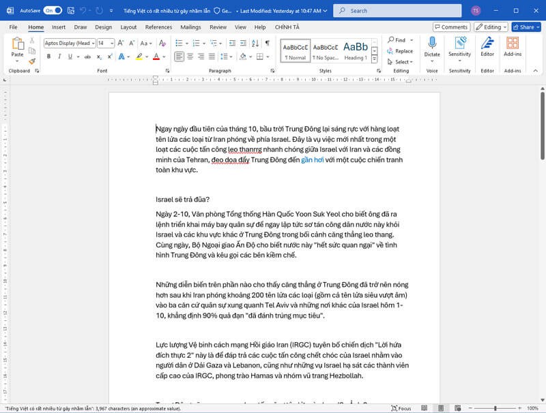
Task: Open the References tab
Action: [158, 27]
